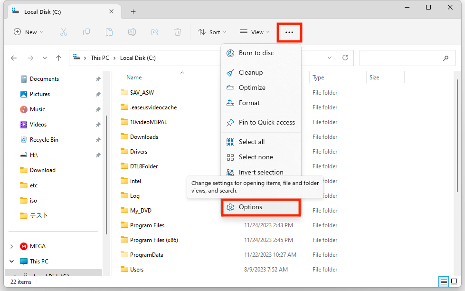
Task: Click the Delete trash can icon
Action: pyautogui.click(x=178, y=32)
